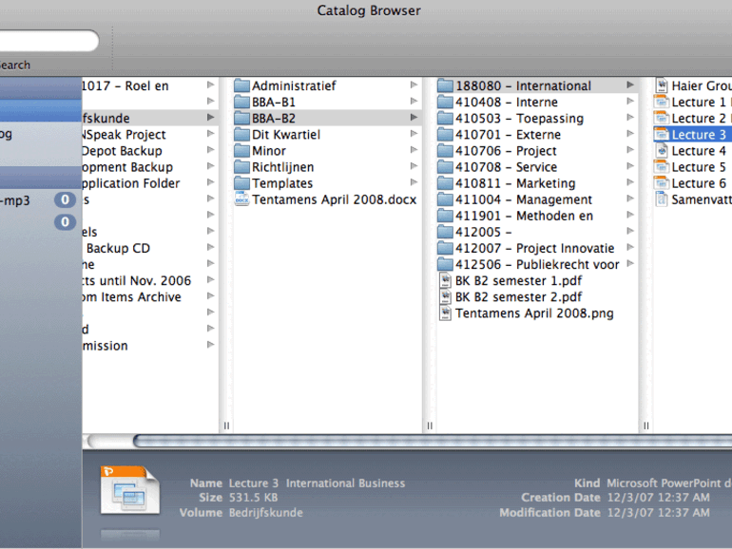This screenshot has width=732, height=549.
Task: Select the Lecture 5 file
Action: point(693,167)
